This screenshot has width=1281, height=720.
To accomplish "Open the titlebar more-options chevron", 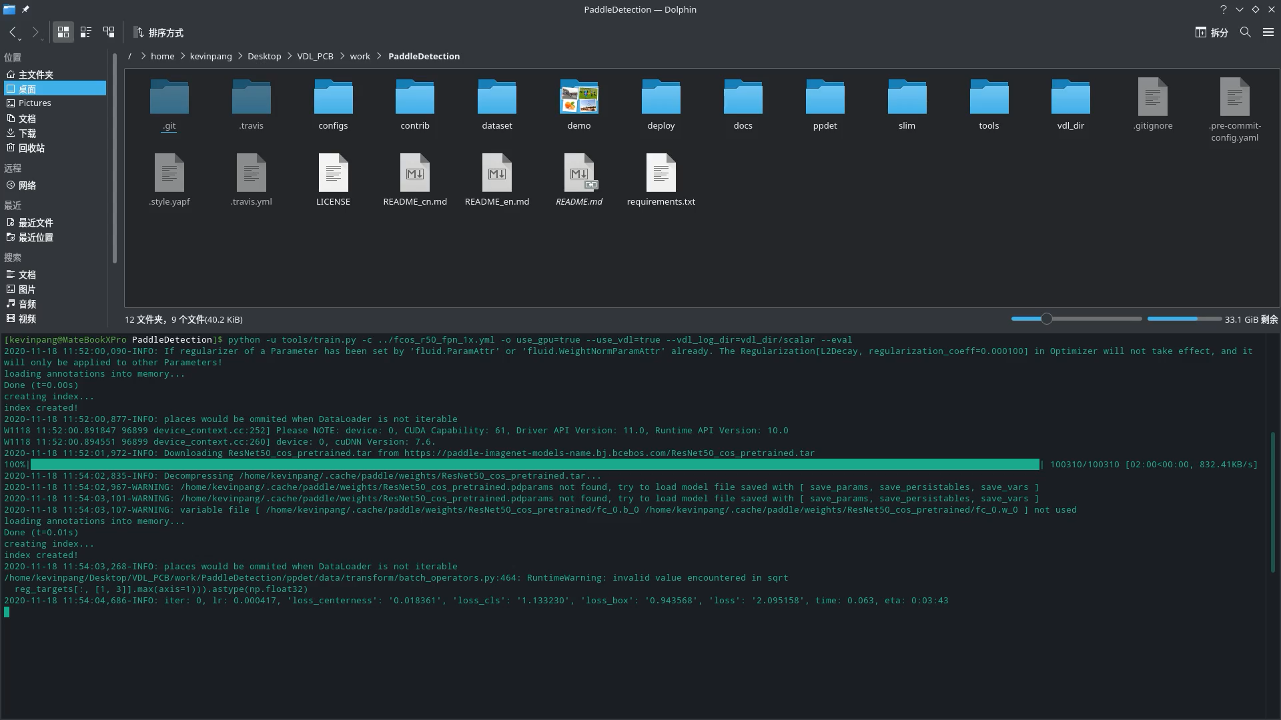I will tap(1239, 9).
